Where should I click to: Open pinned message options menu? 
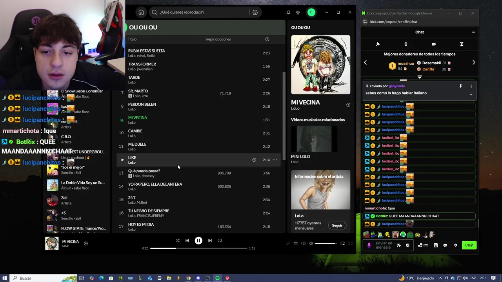[x=471, y=86]
